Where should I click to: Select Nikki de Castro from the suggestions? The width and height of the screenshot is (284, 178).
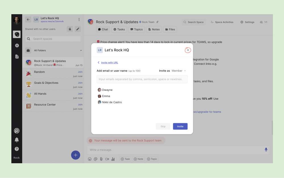tap(110, 102)
